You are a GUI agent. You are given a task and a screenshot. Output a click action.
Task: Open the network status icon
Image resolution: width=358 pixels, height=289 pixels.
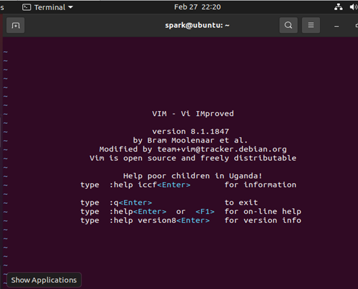[338, 7]
